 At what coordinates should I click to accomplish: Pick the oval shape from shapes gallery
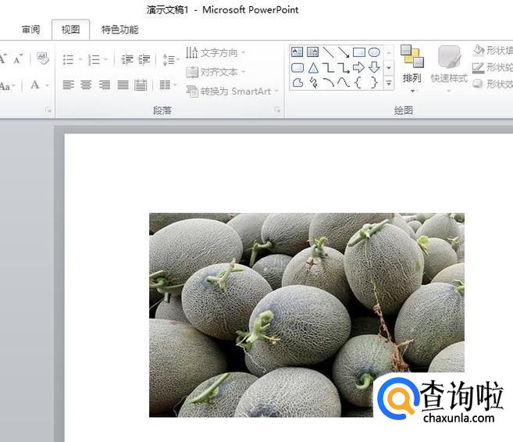point(374,52)
